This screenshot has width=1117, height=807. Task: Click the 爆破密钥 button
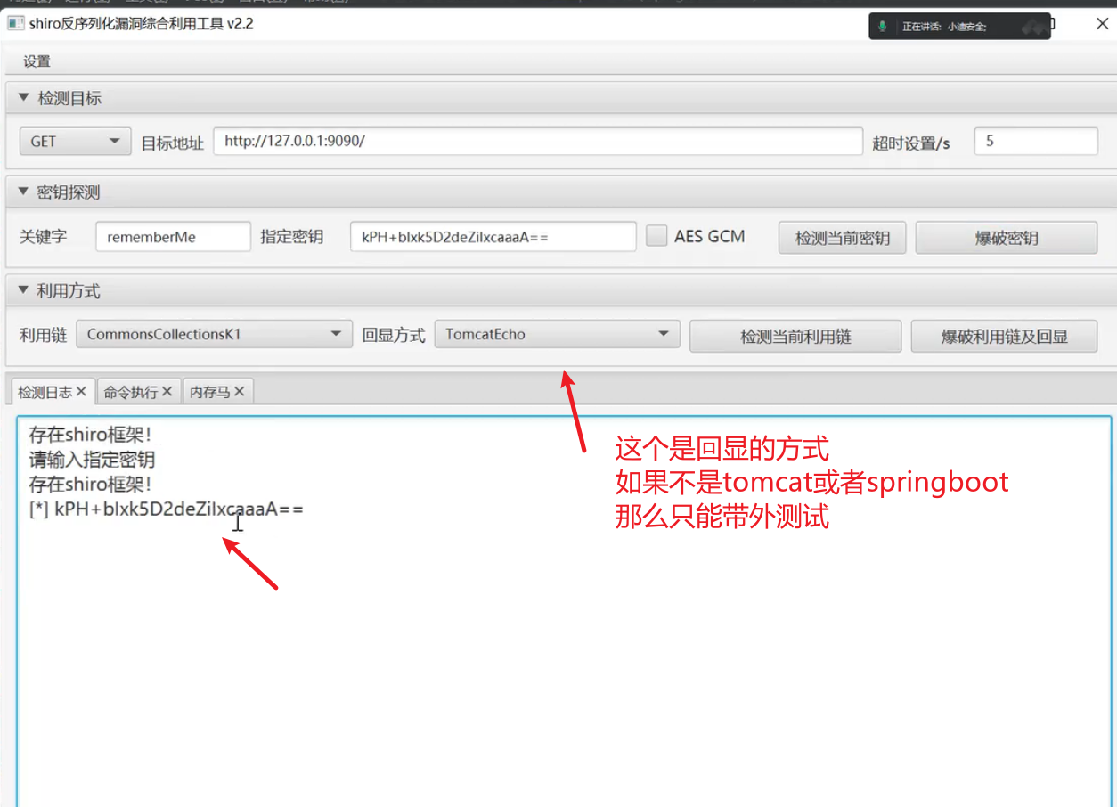(x=1006, y=238)
